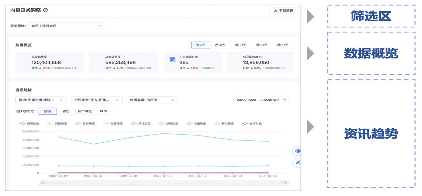Expand the 指标: 资讯热度,阅读 dropdown
This screenshot has height=196, width=422.
click(x=41, y=100)
